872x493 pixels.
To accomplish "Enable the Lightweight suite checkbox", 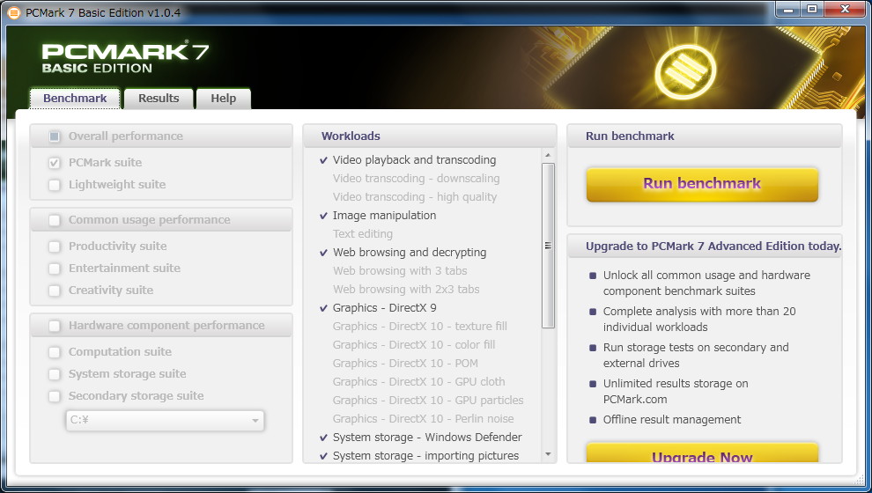I will pos(55,185).
